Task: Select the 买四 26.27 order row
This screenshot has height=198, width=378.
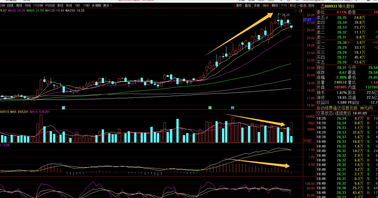Action: (x=347, y=57)
